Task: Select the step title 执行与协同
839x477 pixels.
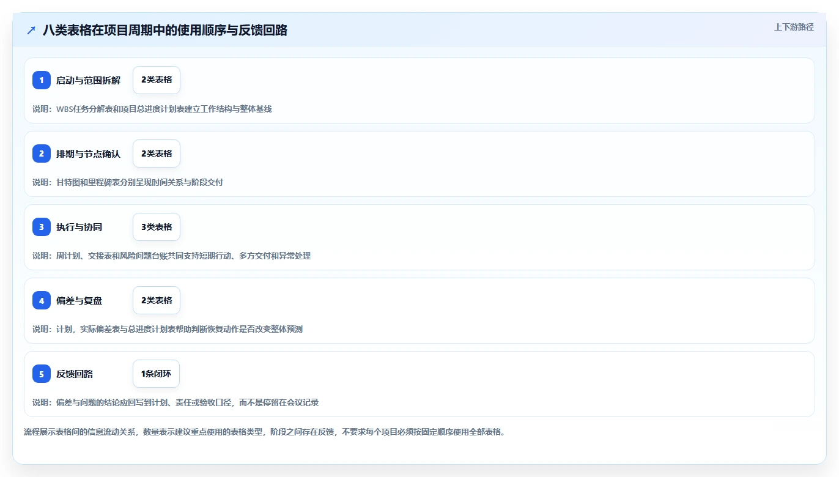Action: point(79,227)
